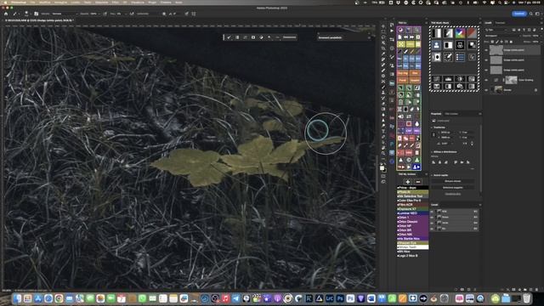Toggle pressure for opacity icon

click(105, 14)
